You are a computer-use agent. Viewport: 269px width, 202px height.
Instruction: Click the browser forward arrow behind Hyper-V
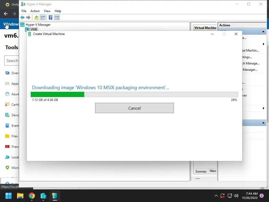[x=14, y=14]
